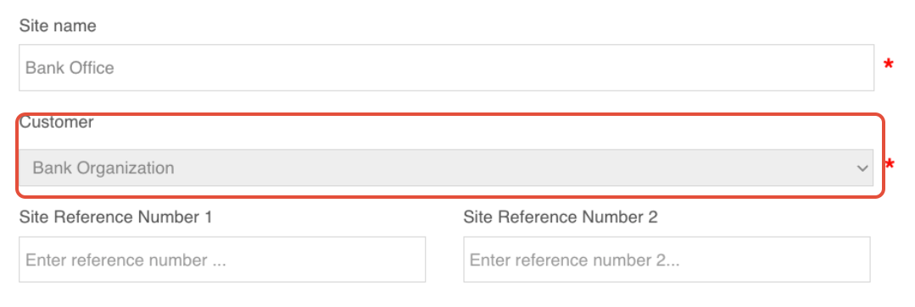Click the red asterisk beside Customer

coord(890,165)
